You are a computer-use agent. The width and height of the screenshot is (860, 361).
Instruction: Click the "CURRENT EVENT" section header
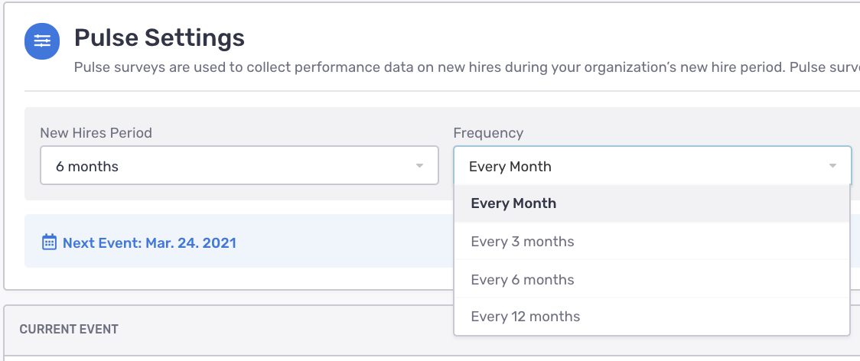pos(69,330)
